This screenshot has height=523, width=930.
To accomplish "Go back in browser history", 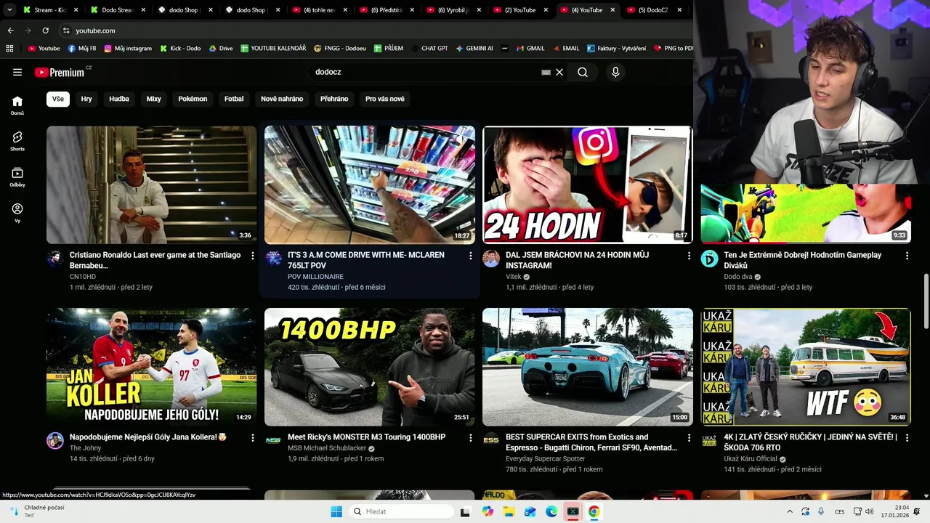I will pyautogui.click(x=10, y=31).
